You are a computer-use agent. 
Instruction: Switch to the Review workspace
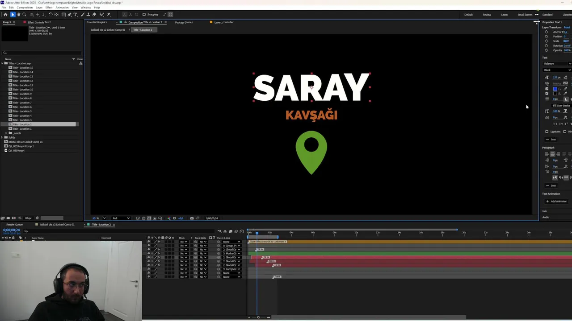(x=487, y=15)
